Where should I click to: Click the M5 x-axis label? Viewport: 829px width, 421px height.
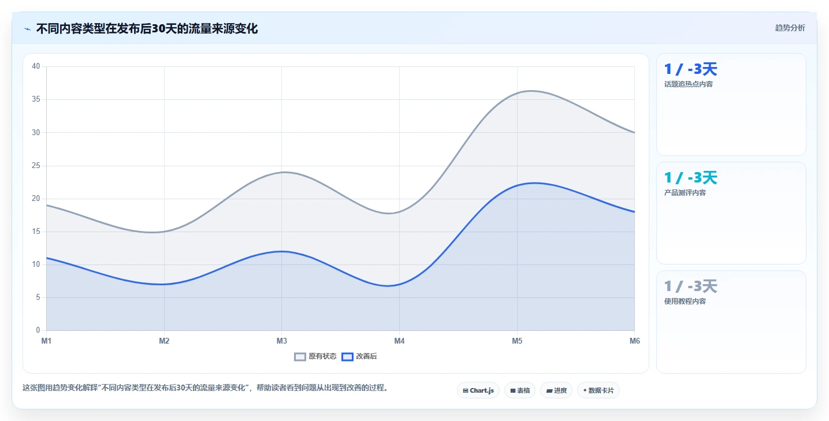pos(517,341)
